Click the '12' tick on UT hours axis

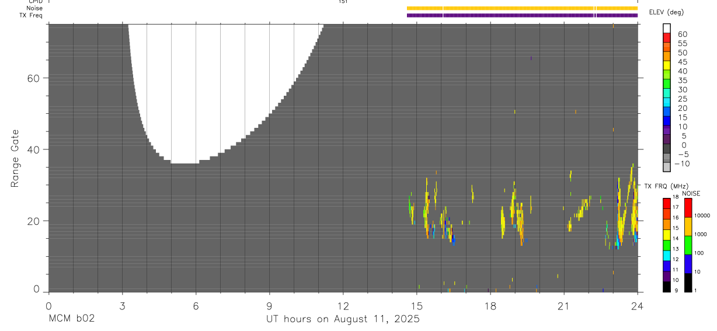343,305
